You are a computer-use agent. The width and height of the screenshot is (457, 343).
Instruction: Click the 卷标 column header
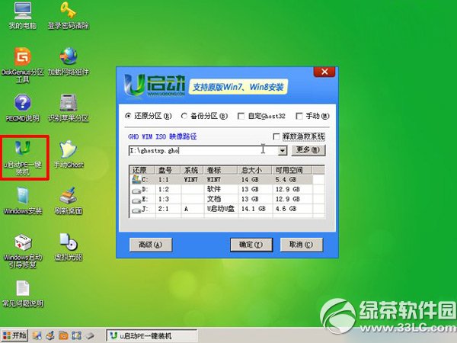(221, 170)
